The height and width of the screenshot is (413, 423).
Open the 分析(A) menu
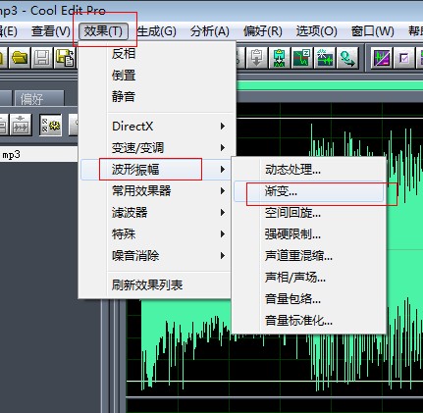[210, 31]
